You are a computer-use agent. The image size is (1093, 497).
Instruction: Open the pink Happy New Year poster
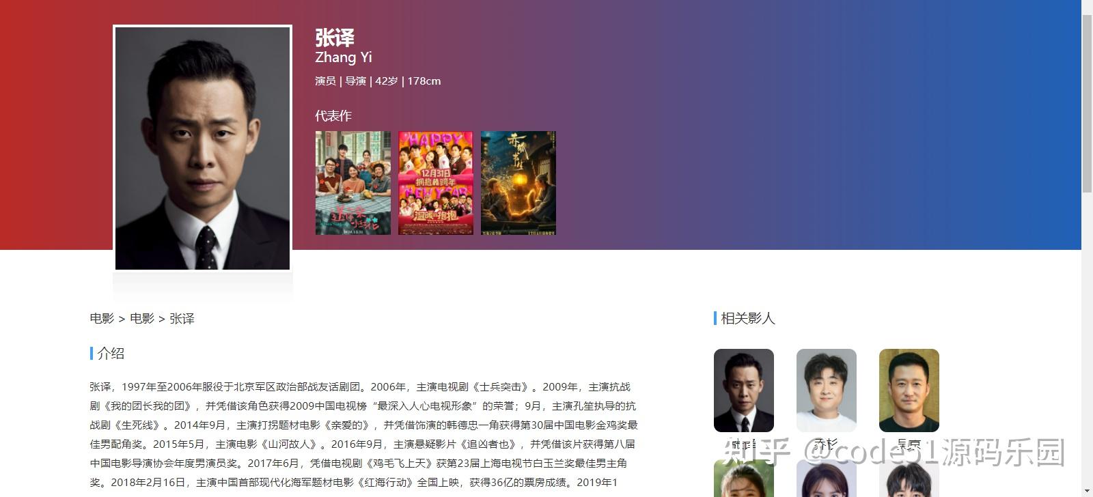(x=436, y=183)
